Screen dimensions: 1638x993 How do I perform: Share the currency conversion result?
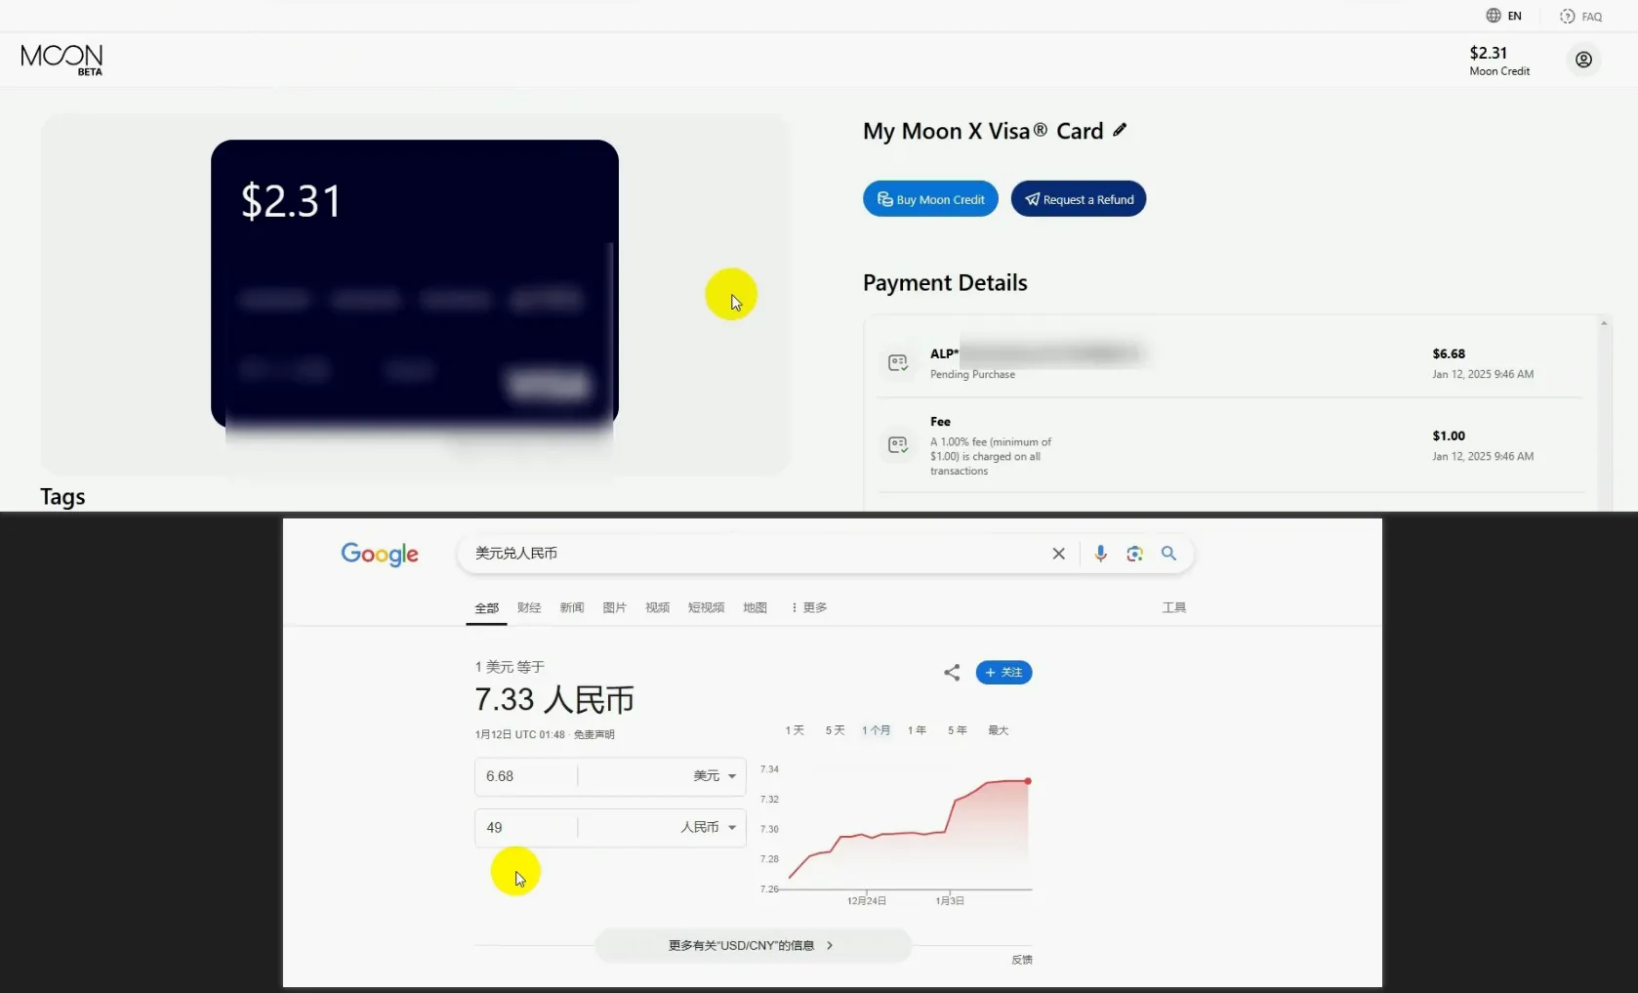pos(952,673)
